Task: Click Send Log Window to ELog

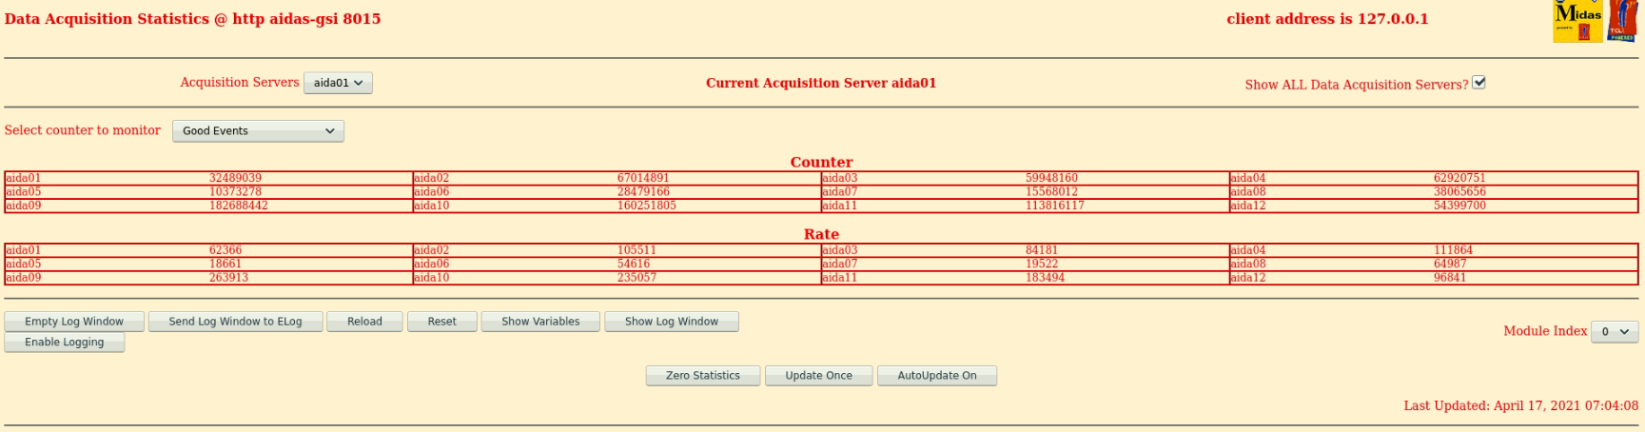Action: (235, 322)
